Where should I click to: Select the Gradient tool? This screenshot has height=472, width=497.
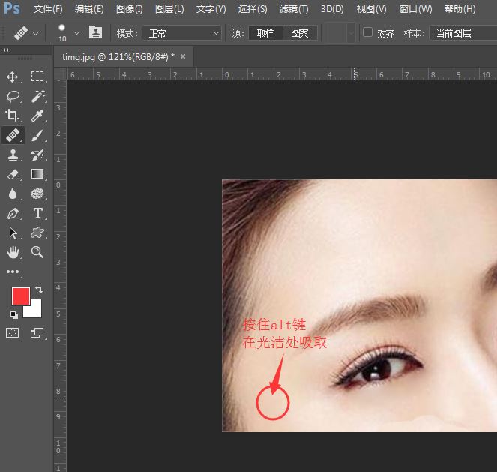37,174
